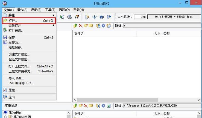Choose 退出 menu entry
Viewport: 202px width, 118px height.
click(29, 97)
